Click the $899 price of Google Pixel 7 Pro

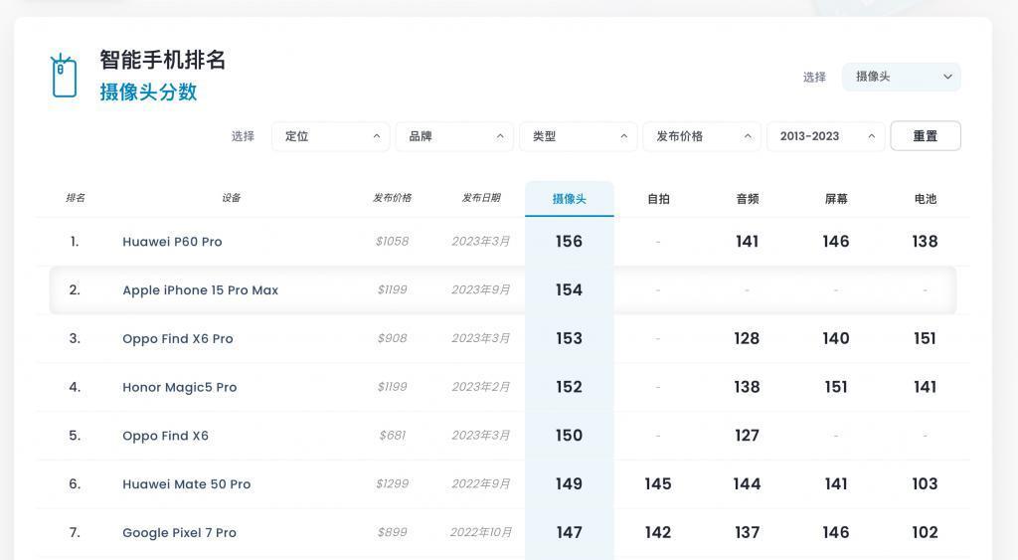tap(392, 533)
